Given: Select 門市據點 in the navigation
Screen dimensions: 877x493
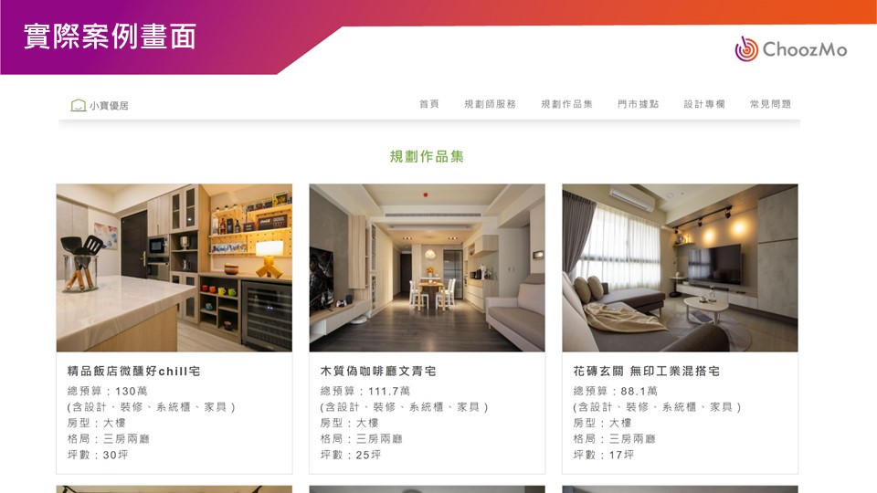Looking at the screenshot, I should pyautogui.click(x=639, y=104).
